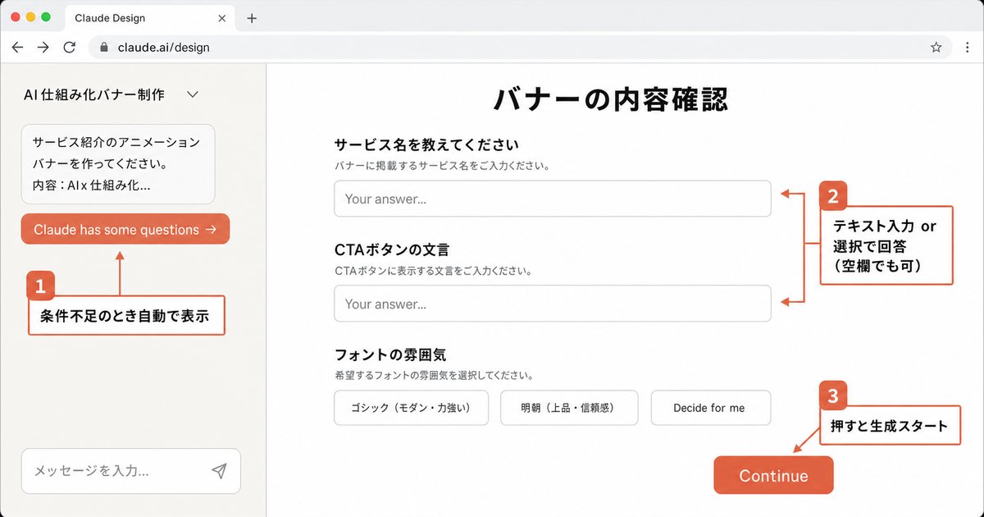Focus the CTAボタンの文言 answer field
Screen dimensions: 984x517
coord(553,304)
